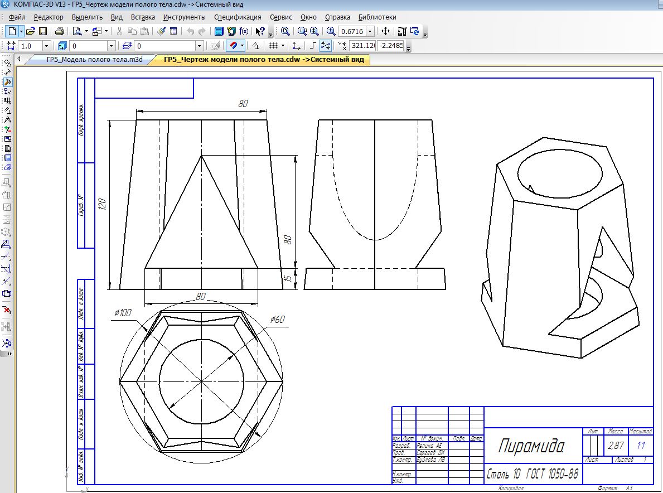This screenshot has height=493, width=663.
Task: Open the Сервис menu
Action: [x=281, y=17]
